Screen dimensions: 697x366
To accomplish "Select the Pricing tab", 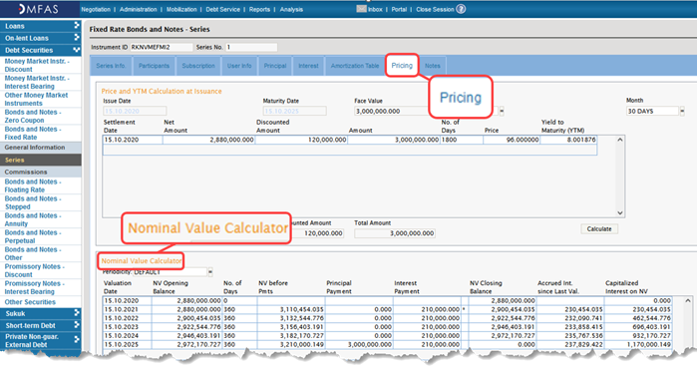I will click(402, 66).
